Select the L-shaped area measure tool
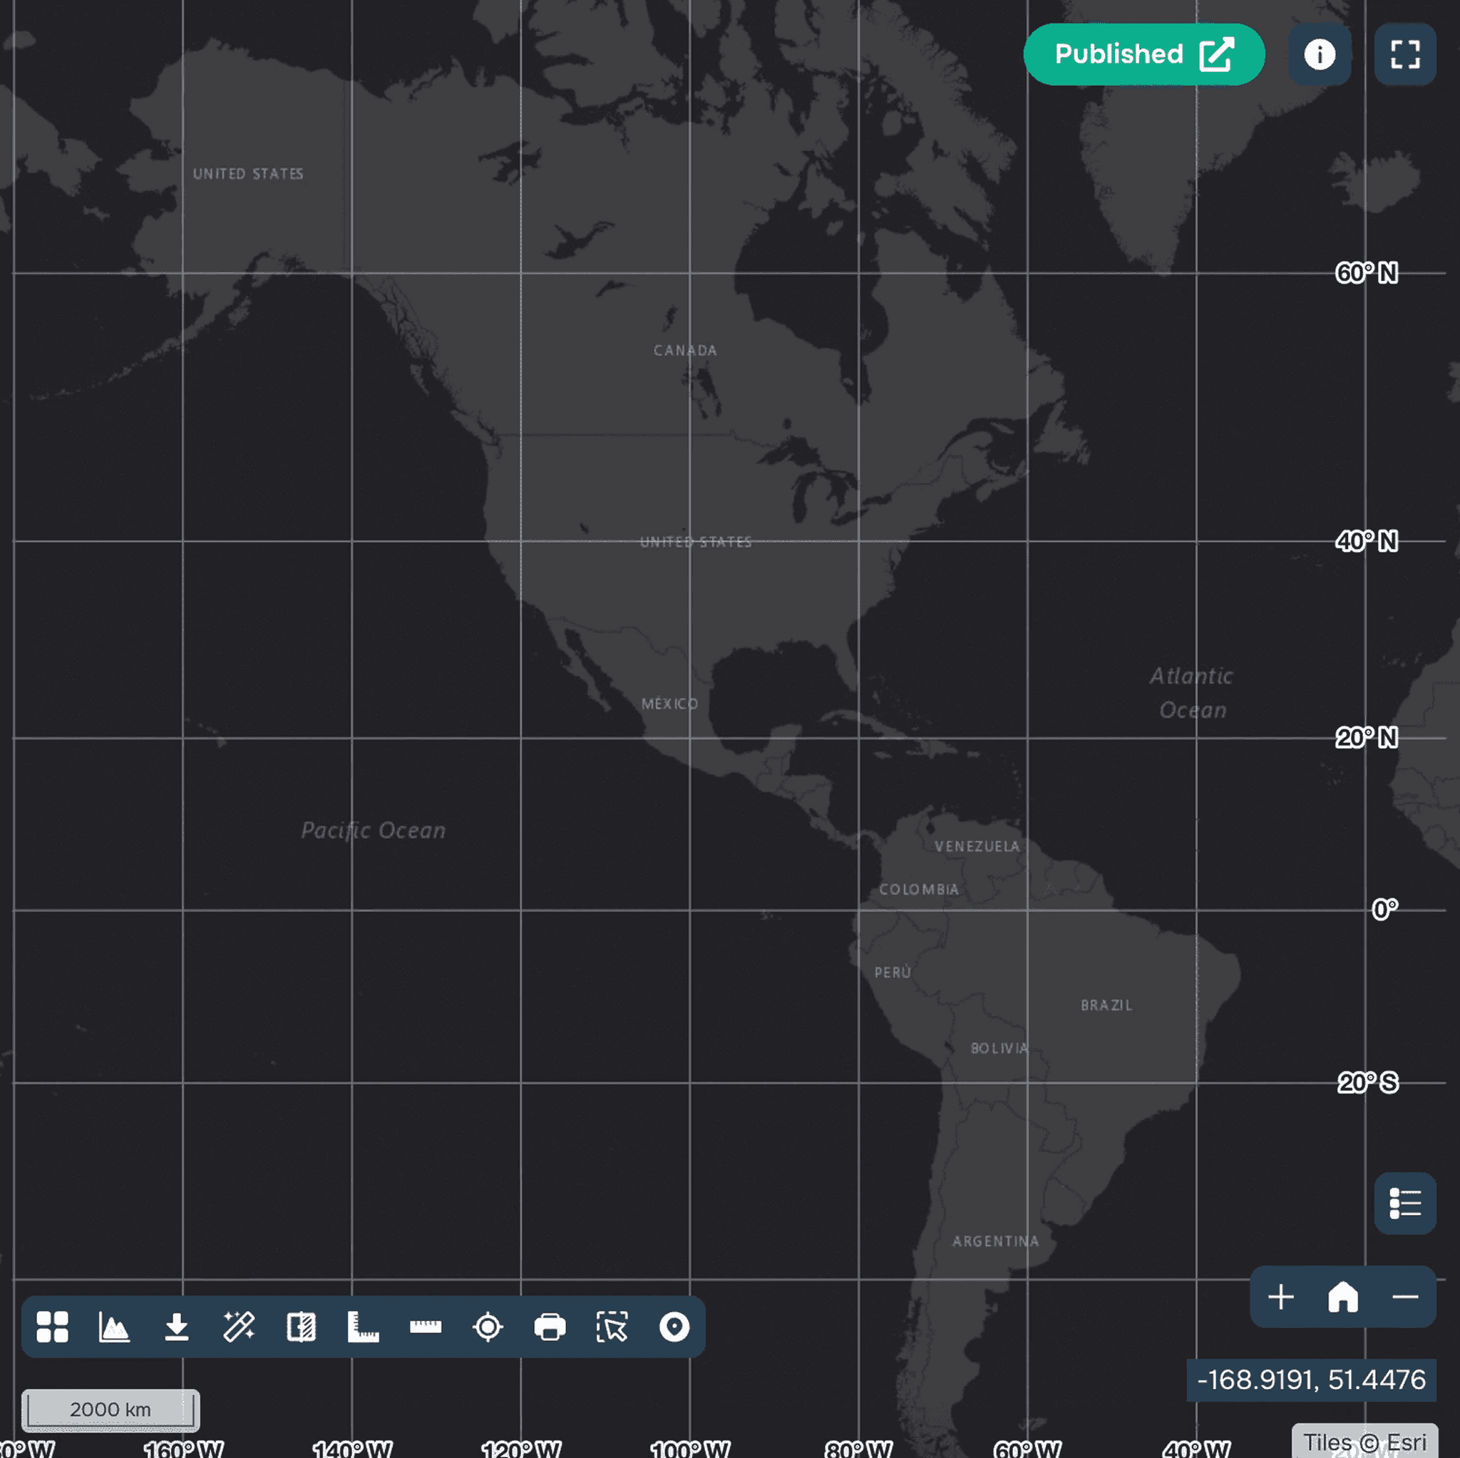1460x1458 pixels. point(363,1327)
